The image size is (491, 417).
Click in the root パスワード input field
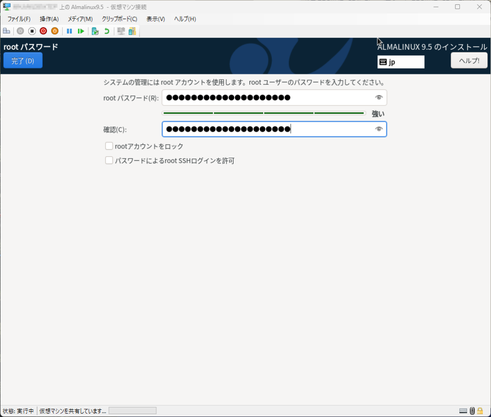(x=269, y=98)
